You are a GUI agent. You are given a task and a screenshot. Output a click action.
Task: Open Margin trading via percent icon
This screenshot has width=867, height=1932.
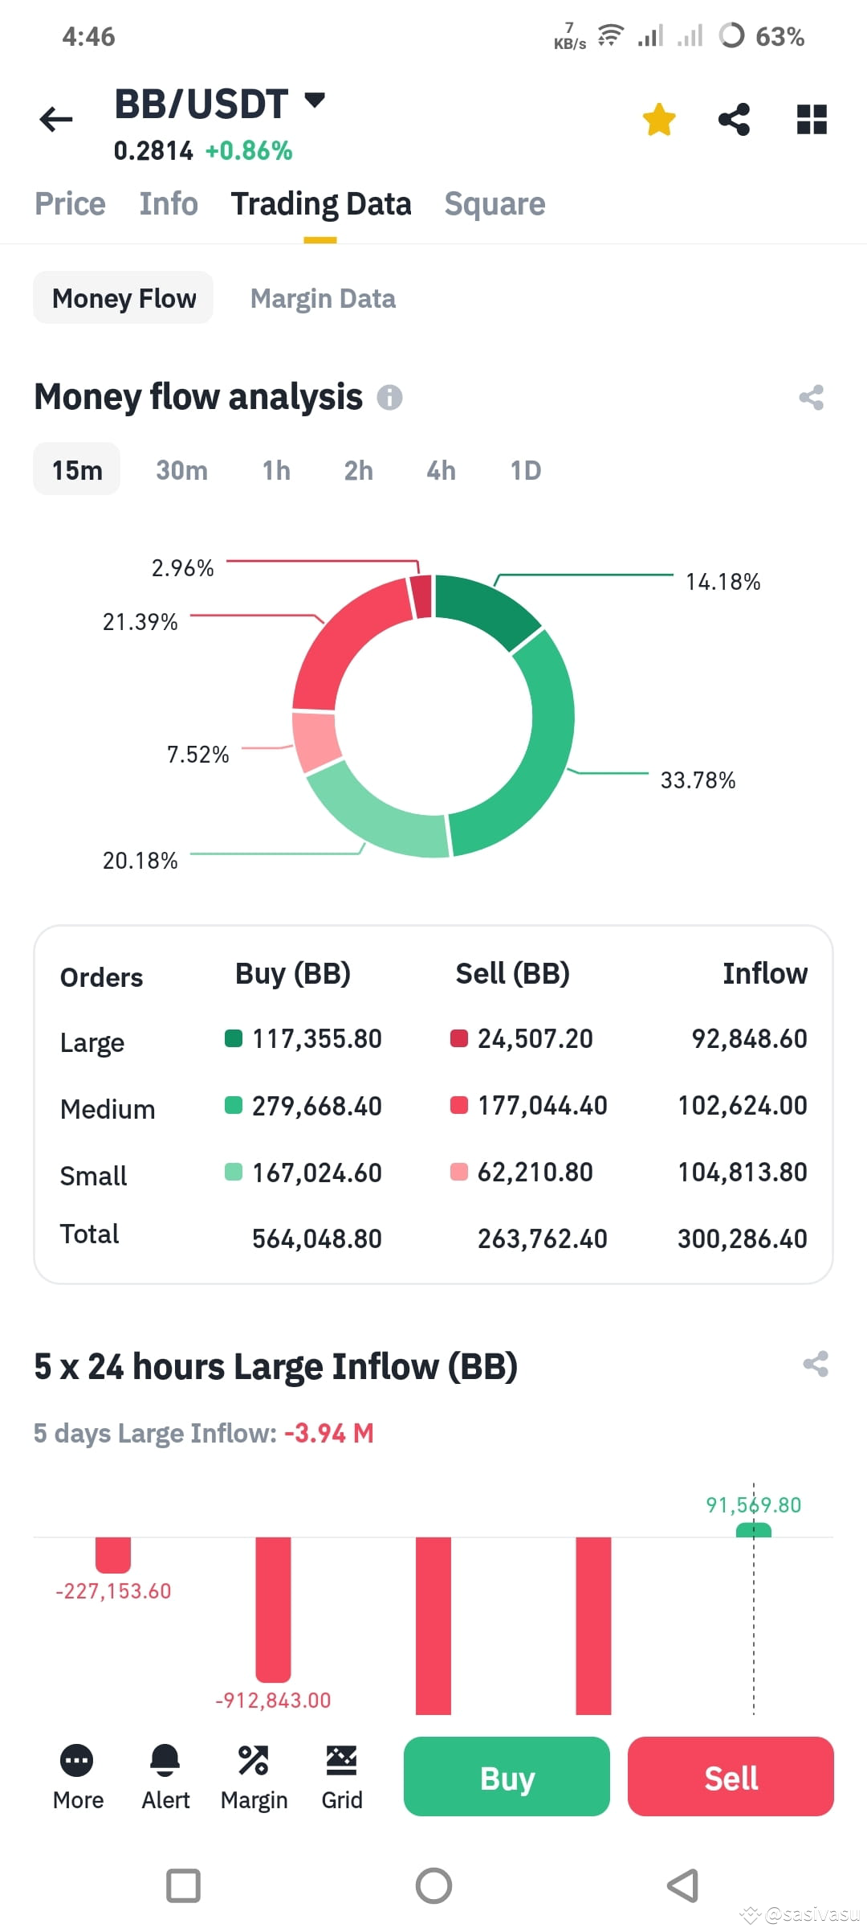pyautogui.click(x=254, y=1759)
